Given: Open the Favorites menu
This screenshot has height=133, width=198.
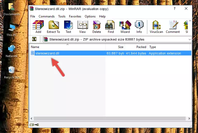Looking at the screenshot, I should click(x=75, y=16).
